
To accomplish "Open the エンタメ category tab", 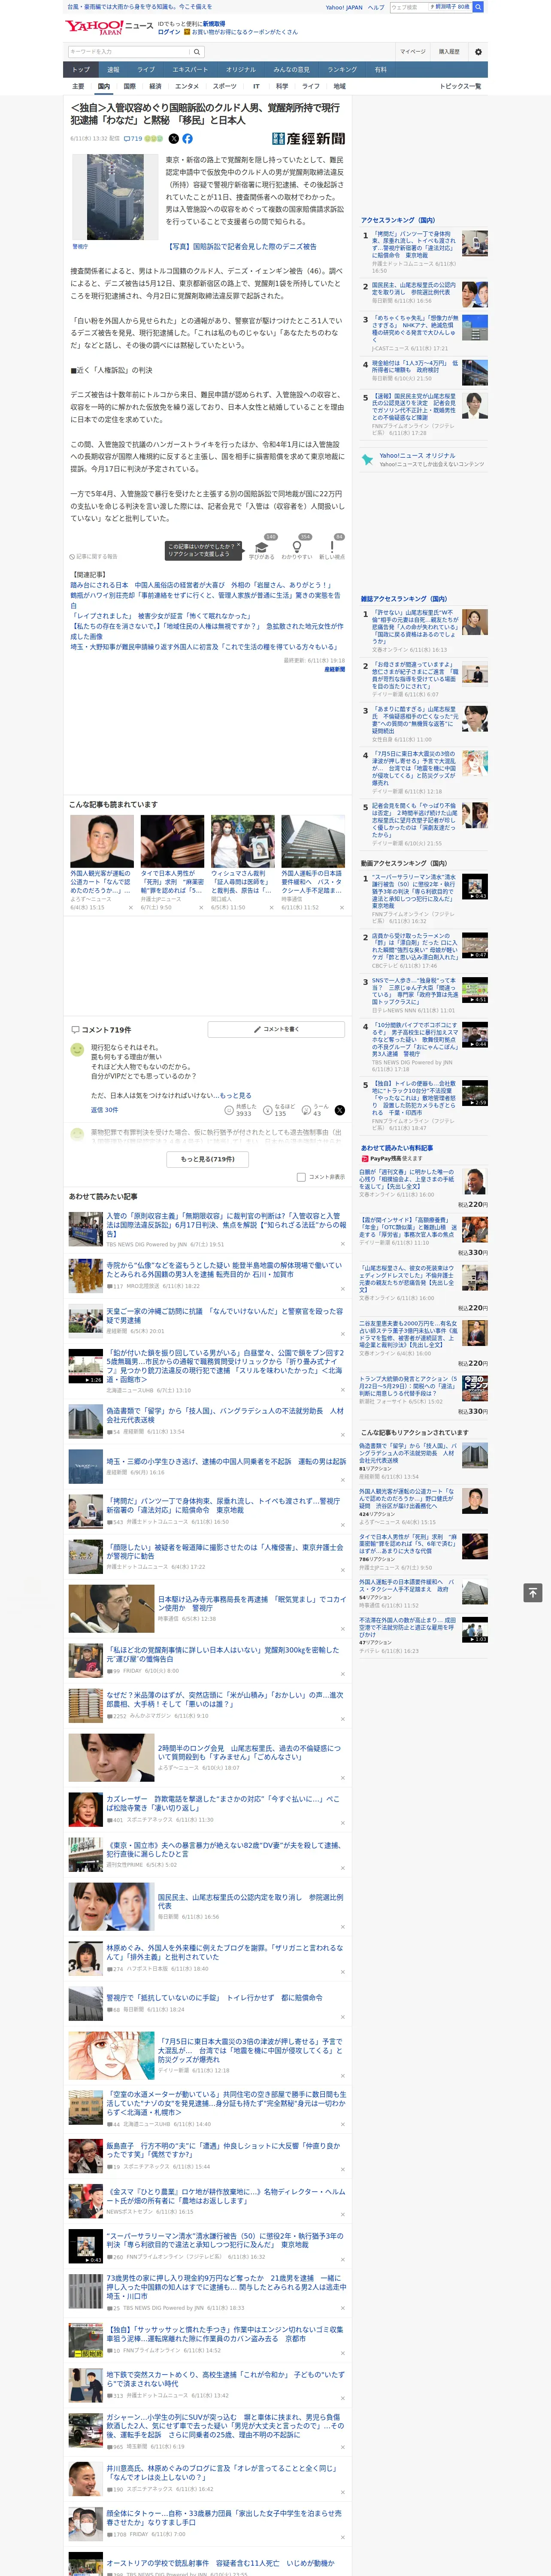I will point(187,86).
